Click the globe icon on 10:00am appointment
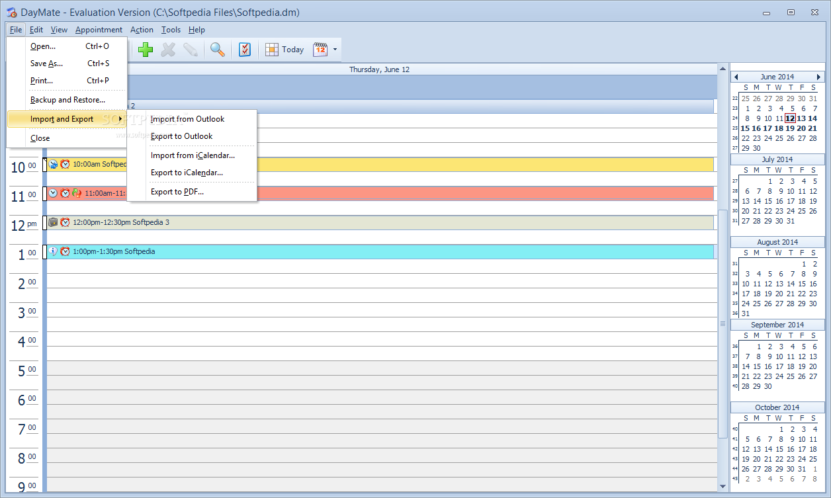 54,164
